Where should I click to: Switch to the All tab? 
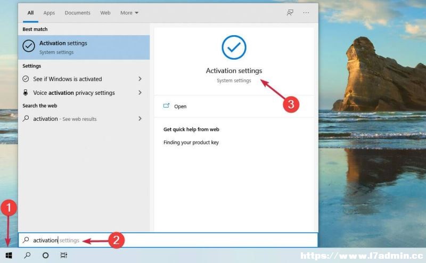tap(30, 13)
